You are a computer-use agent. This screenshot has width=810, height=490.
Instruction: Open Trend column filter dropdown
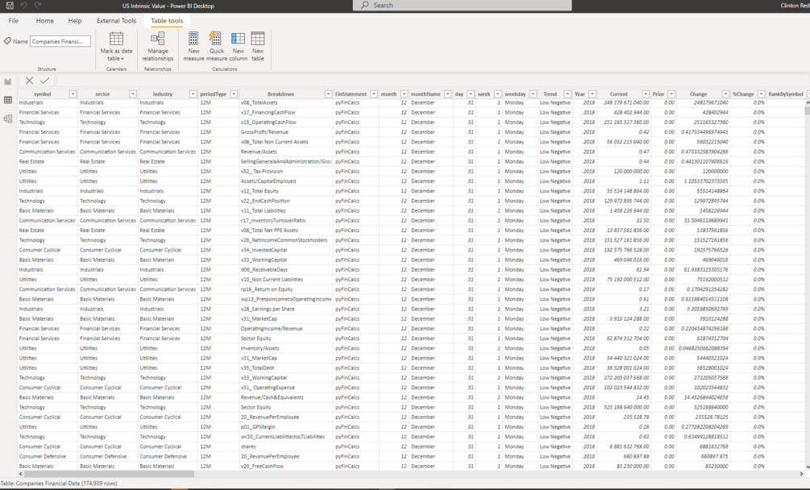567,94
